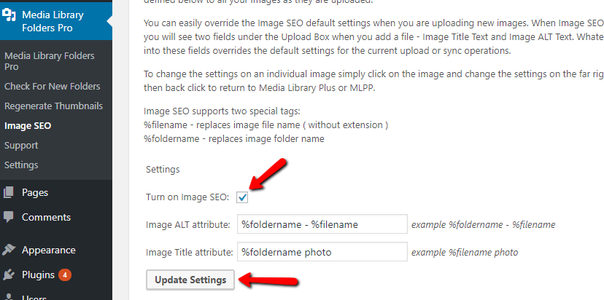Viewport: 604px width, 300px height.
Task: Open Media Library Folders Pro submenu item
Action: point(50,61)
